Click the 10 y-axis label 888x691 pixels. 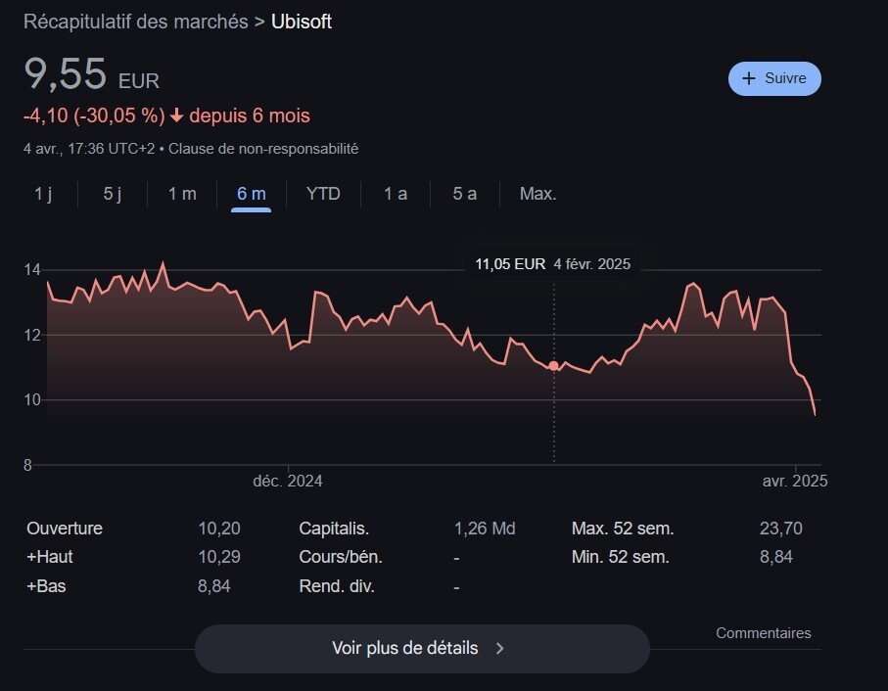point(32,400)
